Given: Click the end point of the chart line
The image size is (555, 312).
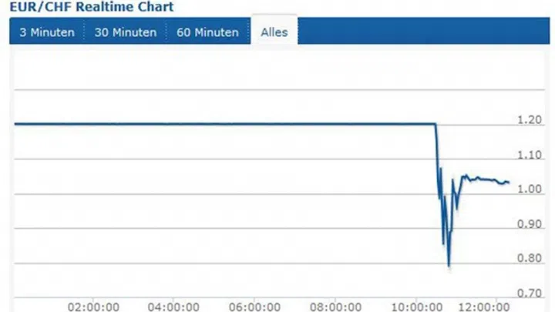Looking at the screenshot, I should [x=509, y=182].
